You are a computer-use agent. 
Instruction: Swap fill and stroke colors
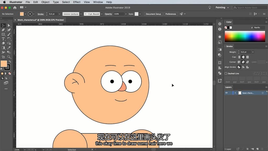[10, 62]
